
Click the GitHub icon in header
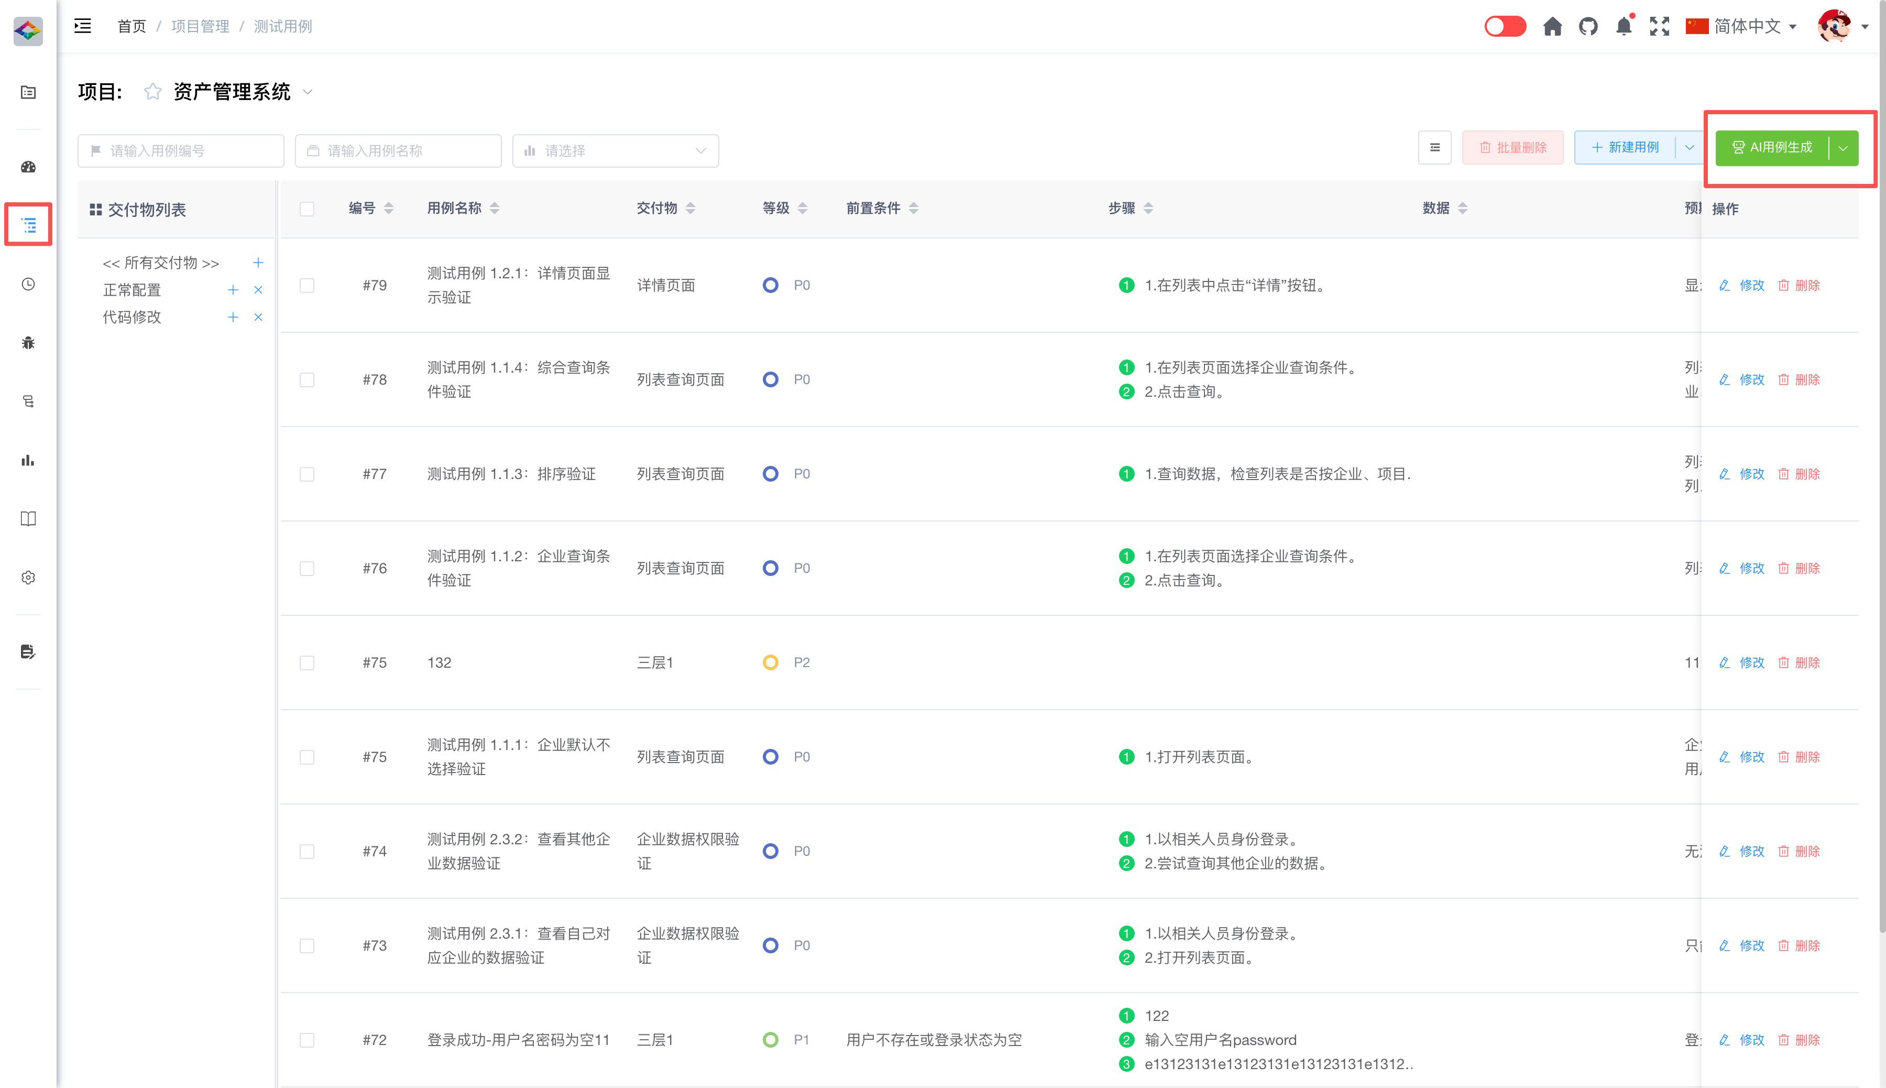pos(1588,27)
